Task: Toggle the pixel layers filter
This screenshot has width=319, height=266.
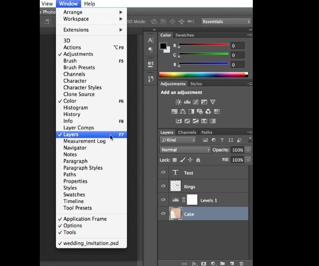Action: tap(205, 140)
